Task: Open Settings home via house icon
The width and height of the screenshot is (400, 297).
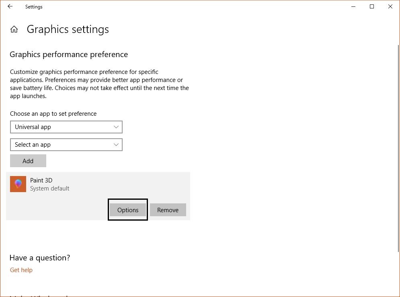Action: (x=14, y=29)
